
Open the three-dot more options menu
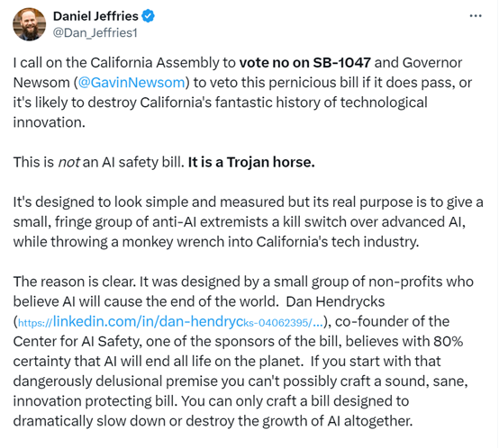coord(476,15)
